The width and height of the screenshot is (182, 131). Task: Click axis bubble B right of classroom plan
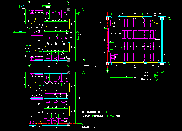click(170, 63)
